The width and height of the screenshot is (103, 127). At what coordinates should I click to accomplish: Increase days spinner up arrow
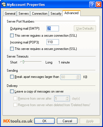[67, 97]
